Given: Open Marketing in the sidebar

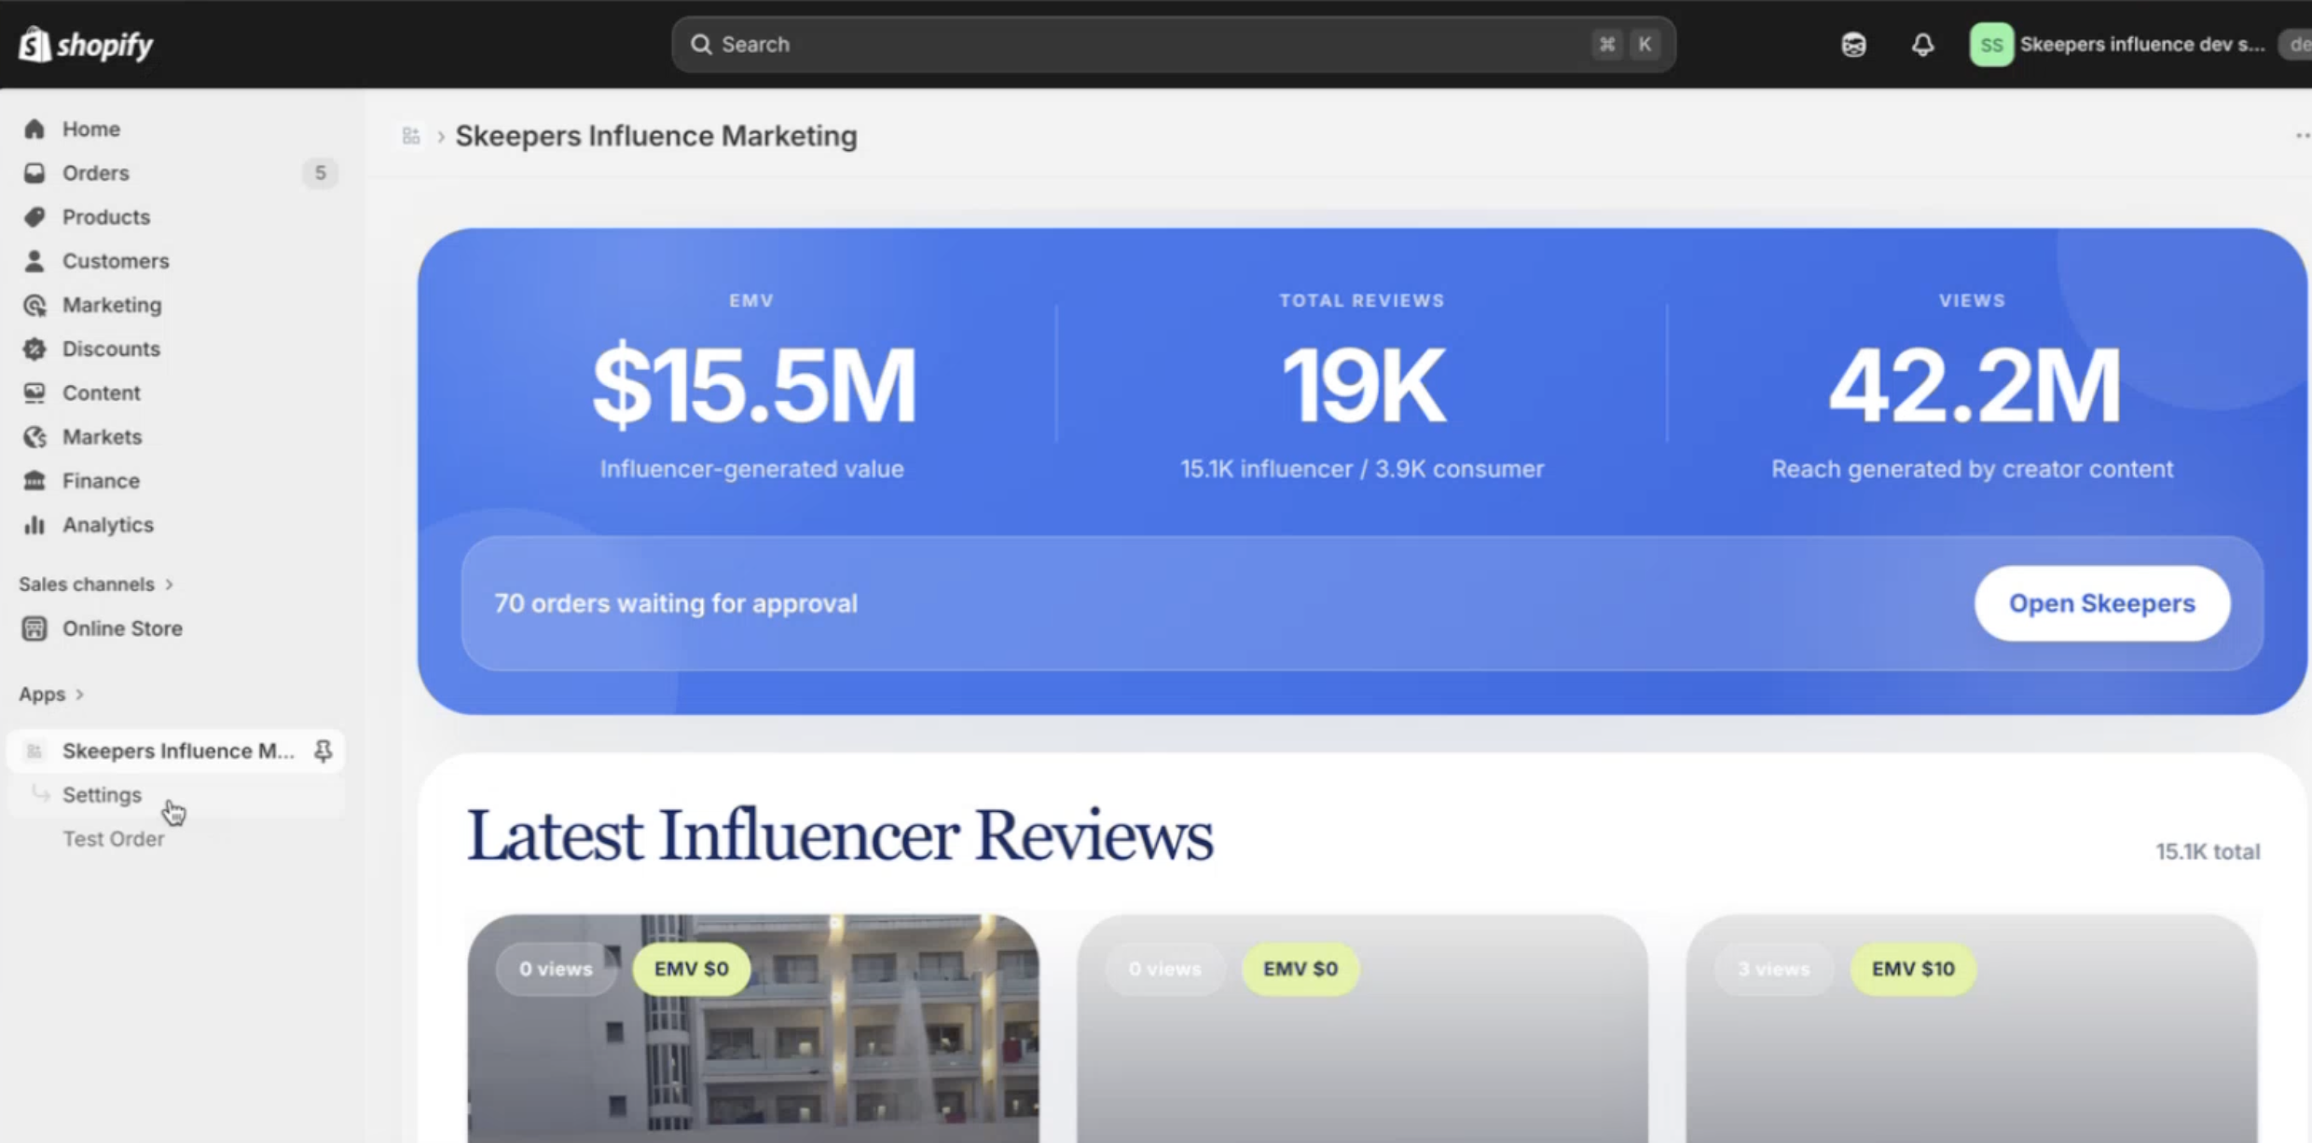Looking at the screenshot, I should coord(112,305).
